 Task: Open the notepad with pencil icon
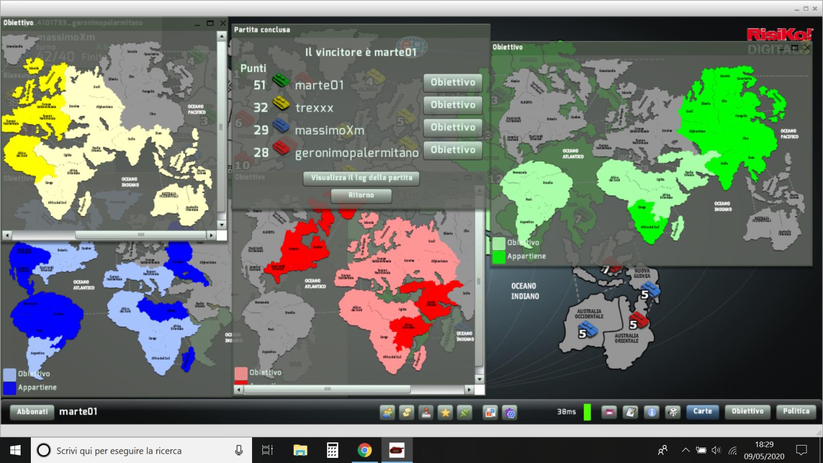[631, 412]
